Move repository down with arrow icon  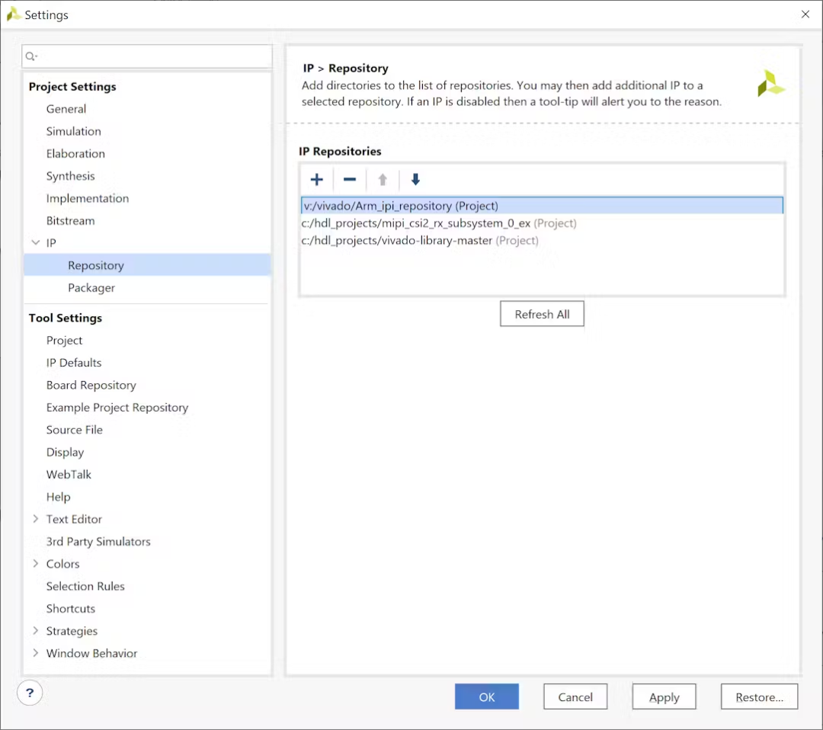pos(415,180)
